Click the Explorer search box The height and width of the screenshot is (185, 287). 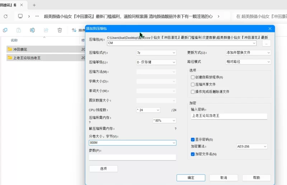click(x=260, y=16)
